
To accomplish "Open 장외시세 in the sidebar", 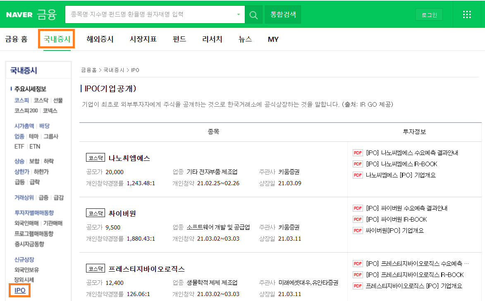I will point(24,280).
